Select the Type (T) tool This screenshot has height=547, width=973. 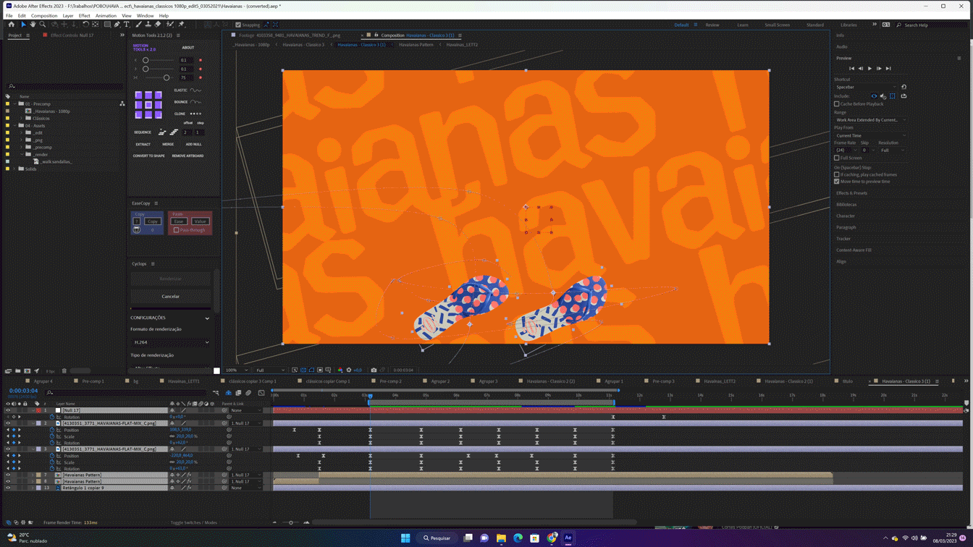[x=127, y=25]
